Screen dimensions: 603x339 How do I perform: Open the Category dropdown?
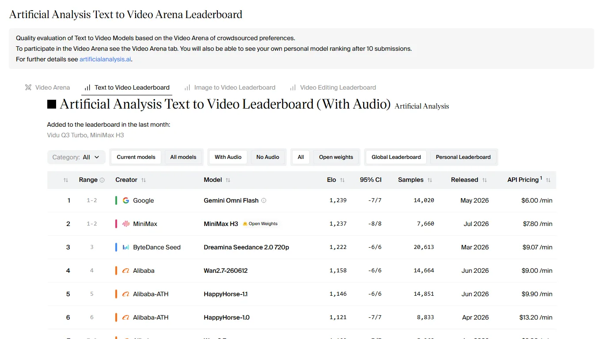76,157
